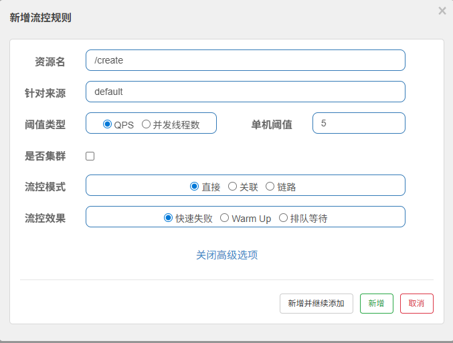
Task: Choose 排队等待 flow control effect
Action: [283, 218]
